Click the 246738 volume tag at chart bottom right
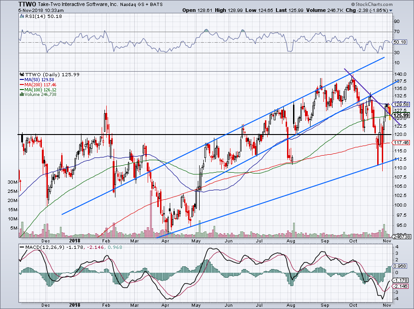The width and height of the screenshot is (414, 309). click(402, 237)
